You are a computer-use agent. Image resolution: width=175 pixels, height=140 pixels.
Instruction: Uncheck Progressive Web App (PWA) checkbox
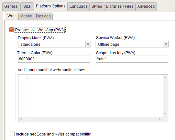pos(12,30)
